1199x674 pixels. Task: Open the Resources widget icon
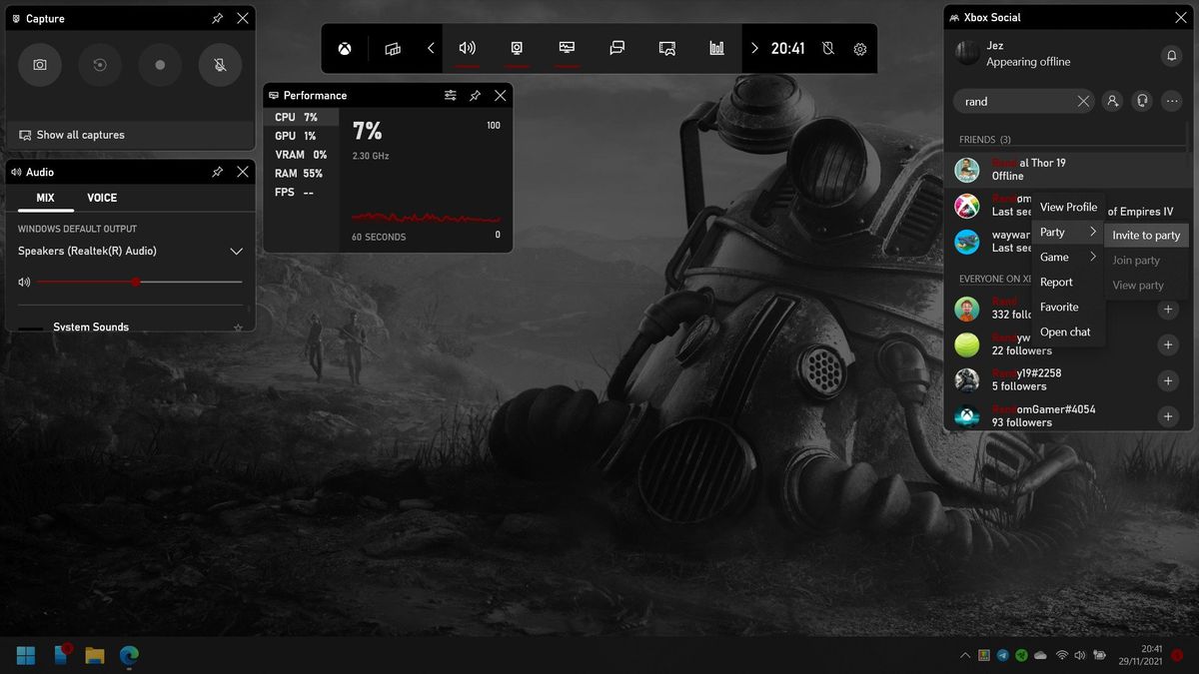click(716, 48)
